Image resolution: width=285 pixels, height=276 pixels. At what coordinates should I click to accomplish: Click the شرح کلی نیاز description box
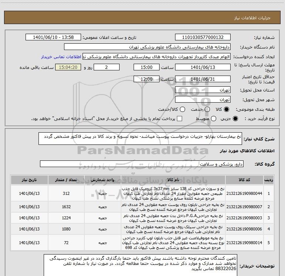[x=140, y=139]
